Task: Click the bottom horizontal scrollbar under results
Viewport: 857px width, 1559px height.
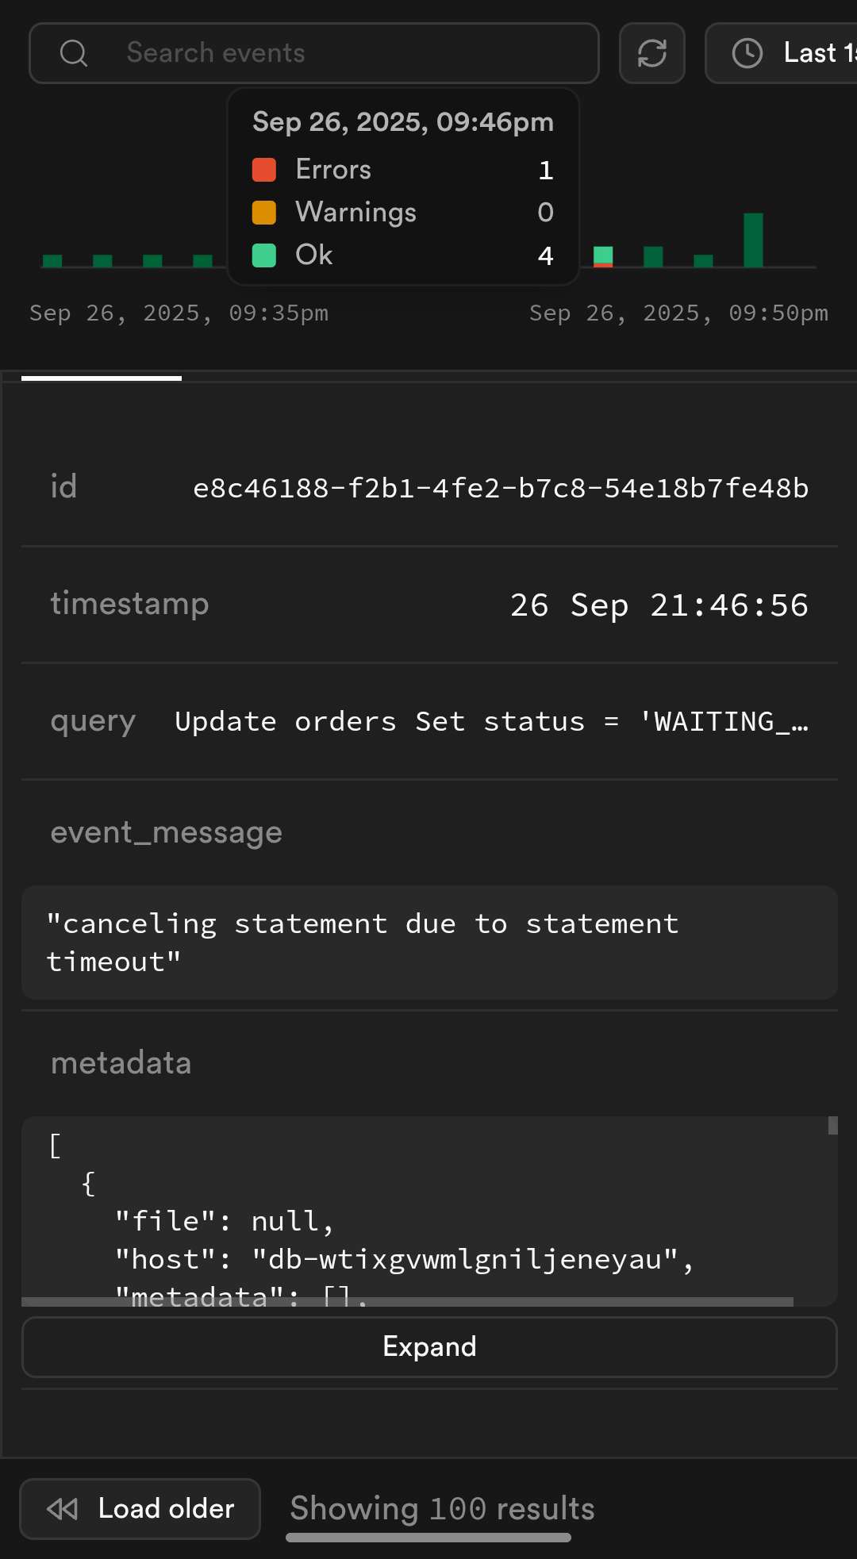Action: [428, 1538]
